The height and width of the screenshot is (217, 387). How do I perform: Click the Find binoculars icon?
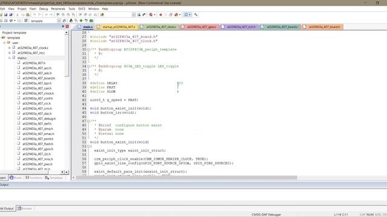tap(139, 14)
